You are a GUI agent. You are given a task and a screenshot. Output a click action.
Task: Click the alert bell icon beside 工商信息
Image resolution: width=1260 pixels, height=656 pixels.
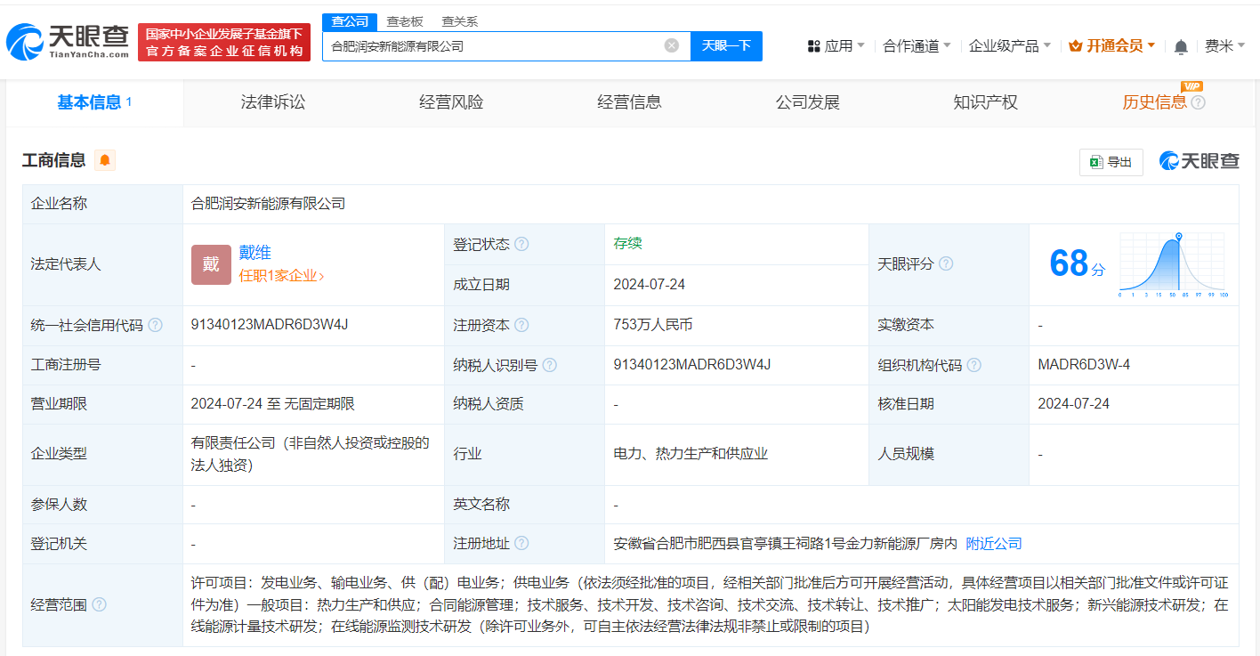tap(105, 161)
